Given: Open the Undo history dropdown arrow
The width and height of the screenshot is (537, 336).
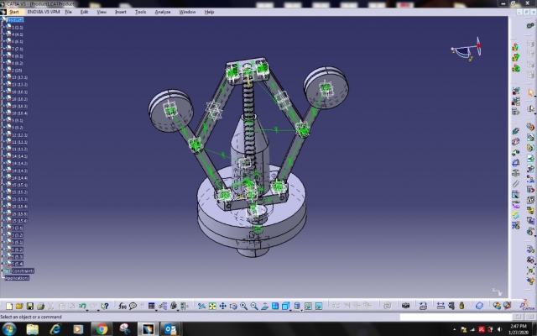Looking at the screenshot, I should (x=87, y=309).
